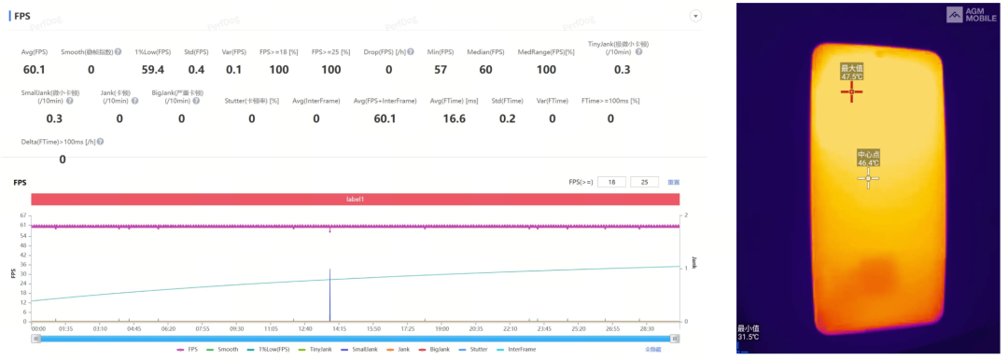This screenshot has width=1008, height=360.
Task: Toggle TinyJank series in chart legend
Action: 316,349
